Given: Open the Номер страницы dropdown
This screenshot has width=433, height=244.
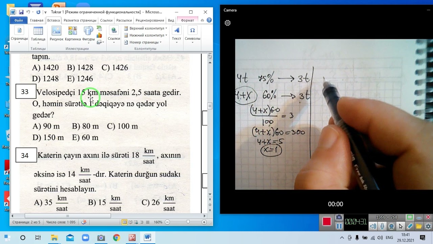Looking at the screenshot, I should coord(143,42).
